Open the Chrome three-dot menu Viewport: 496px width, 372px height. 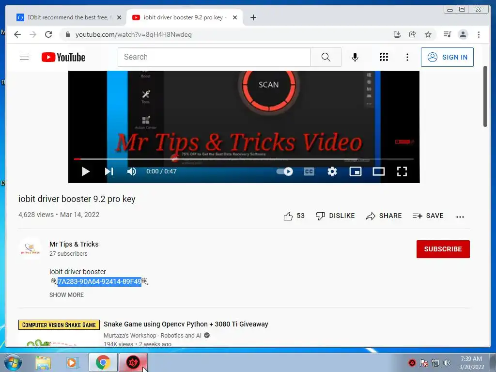pyautogui.click(x=479, y=34)
